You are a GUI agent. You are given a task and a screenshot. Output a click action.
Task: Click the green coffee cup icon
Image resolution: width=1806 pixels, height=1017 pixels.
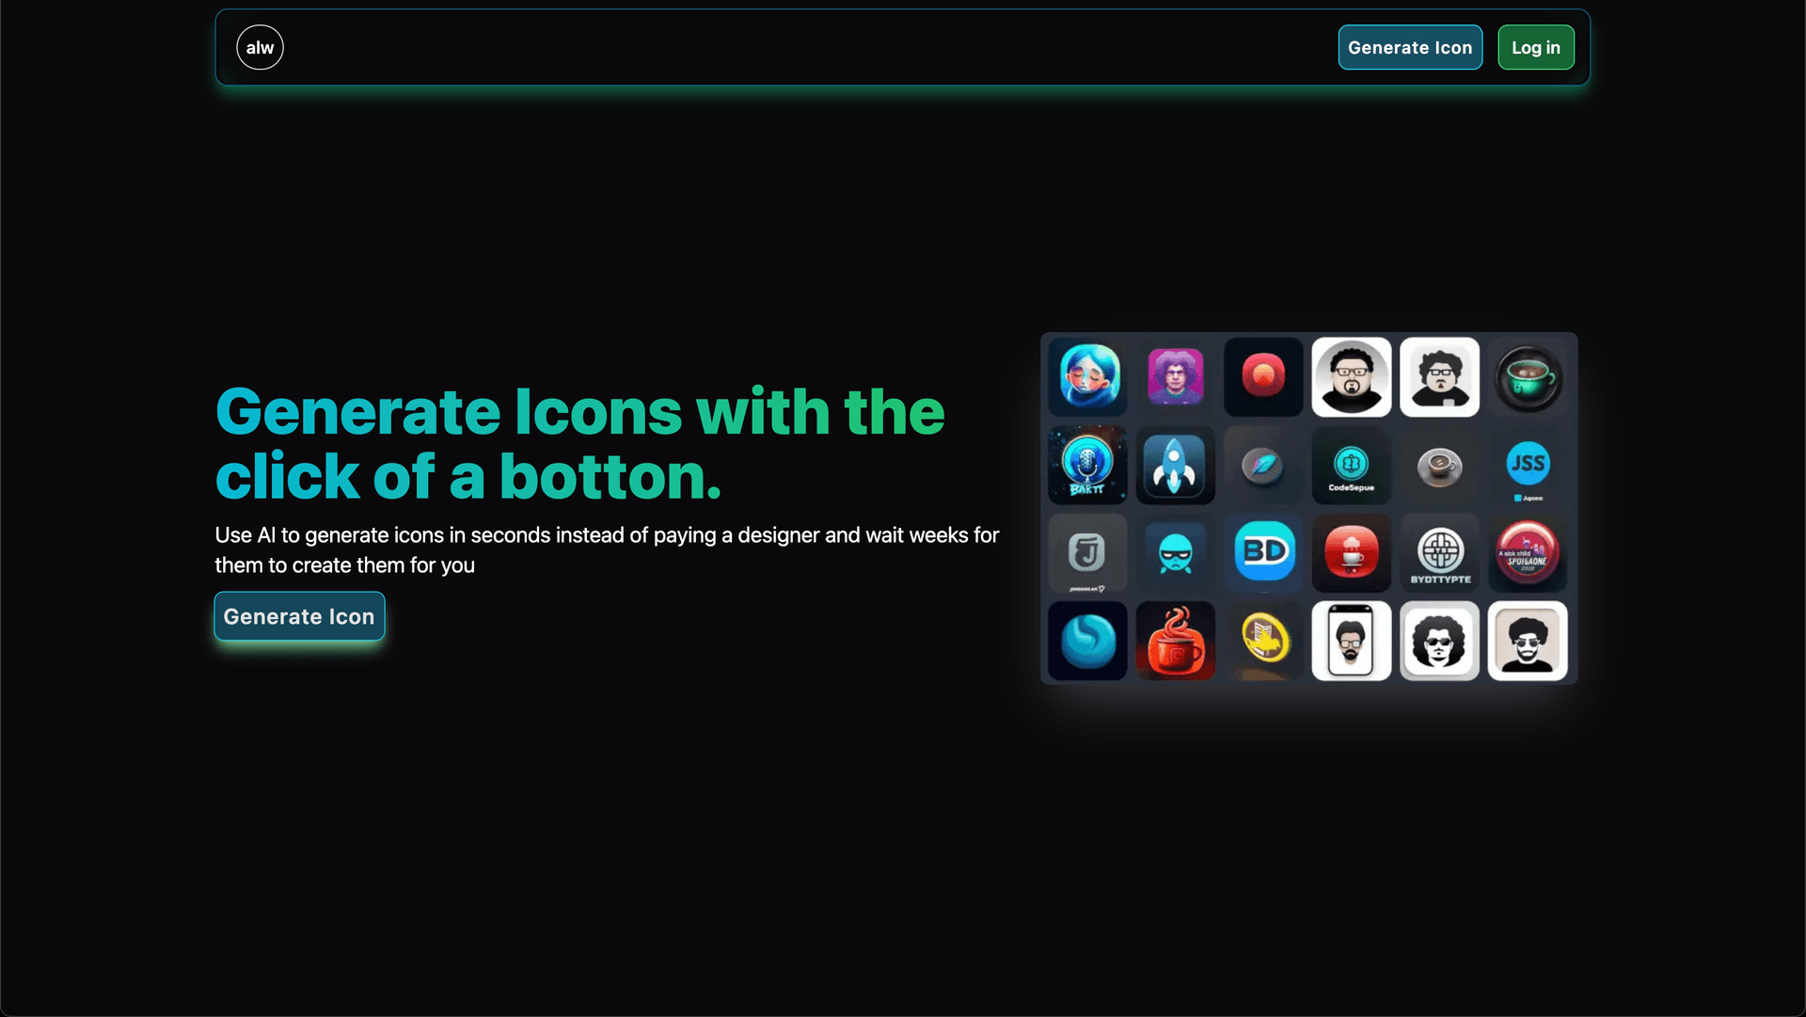1527,377
